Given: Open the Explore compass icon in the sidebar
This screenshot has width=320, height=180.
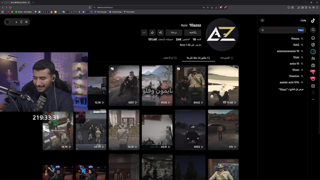Looking at the screenshot, I should [x=313, y=45].
